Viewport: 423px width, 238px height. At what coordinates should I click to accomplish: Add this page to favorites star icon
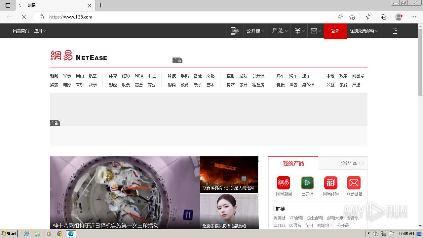pos(352,17)
